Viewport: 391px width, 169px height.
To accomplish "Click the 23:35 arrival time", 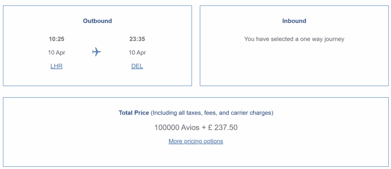I will coord(137,39).
